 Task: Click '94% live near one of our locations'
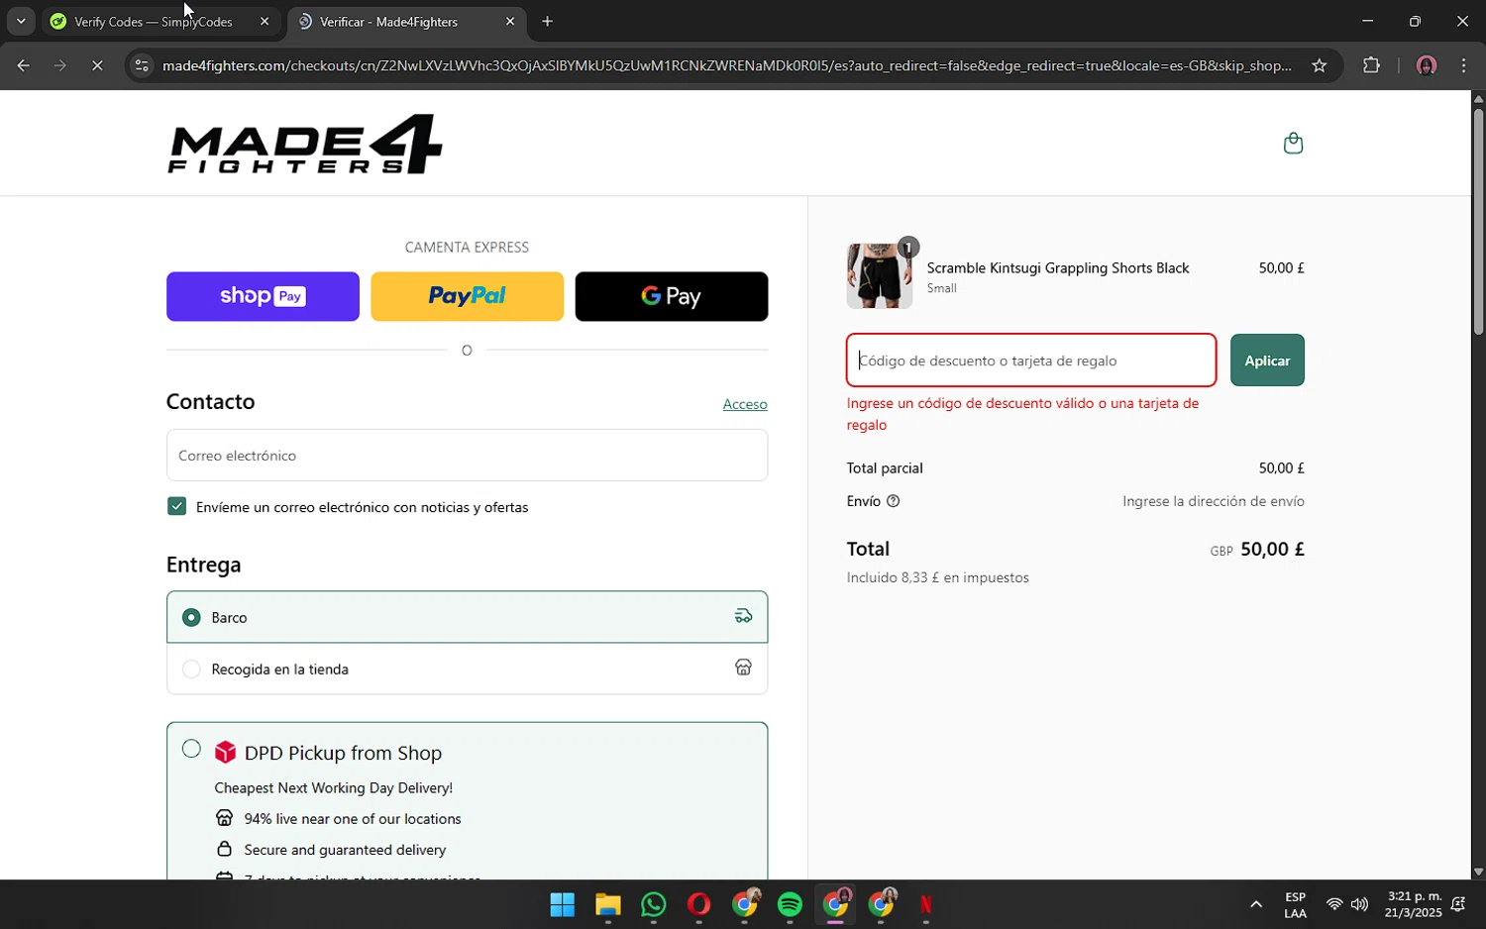click(x=353, y=819)
